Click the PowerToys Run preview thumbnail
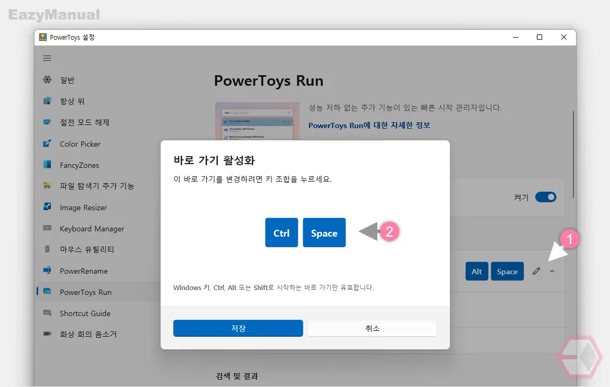 (257, 121)
